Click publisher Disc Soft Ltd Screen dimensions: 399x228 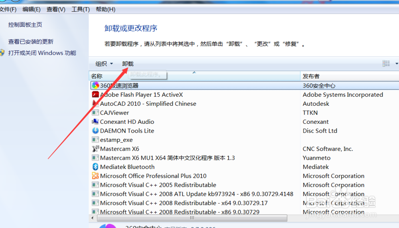(x=320, y=131)
